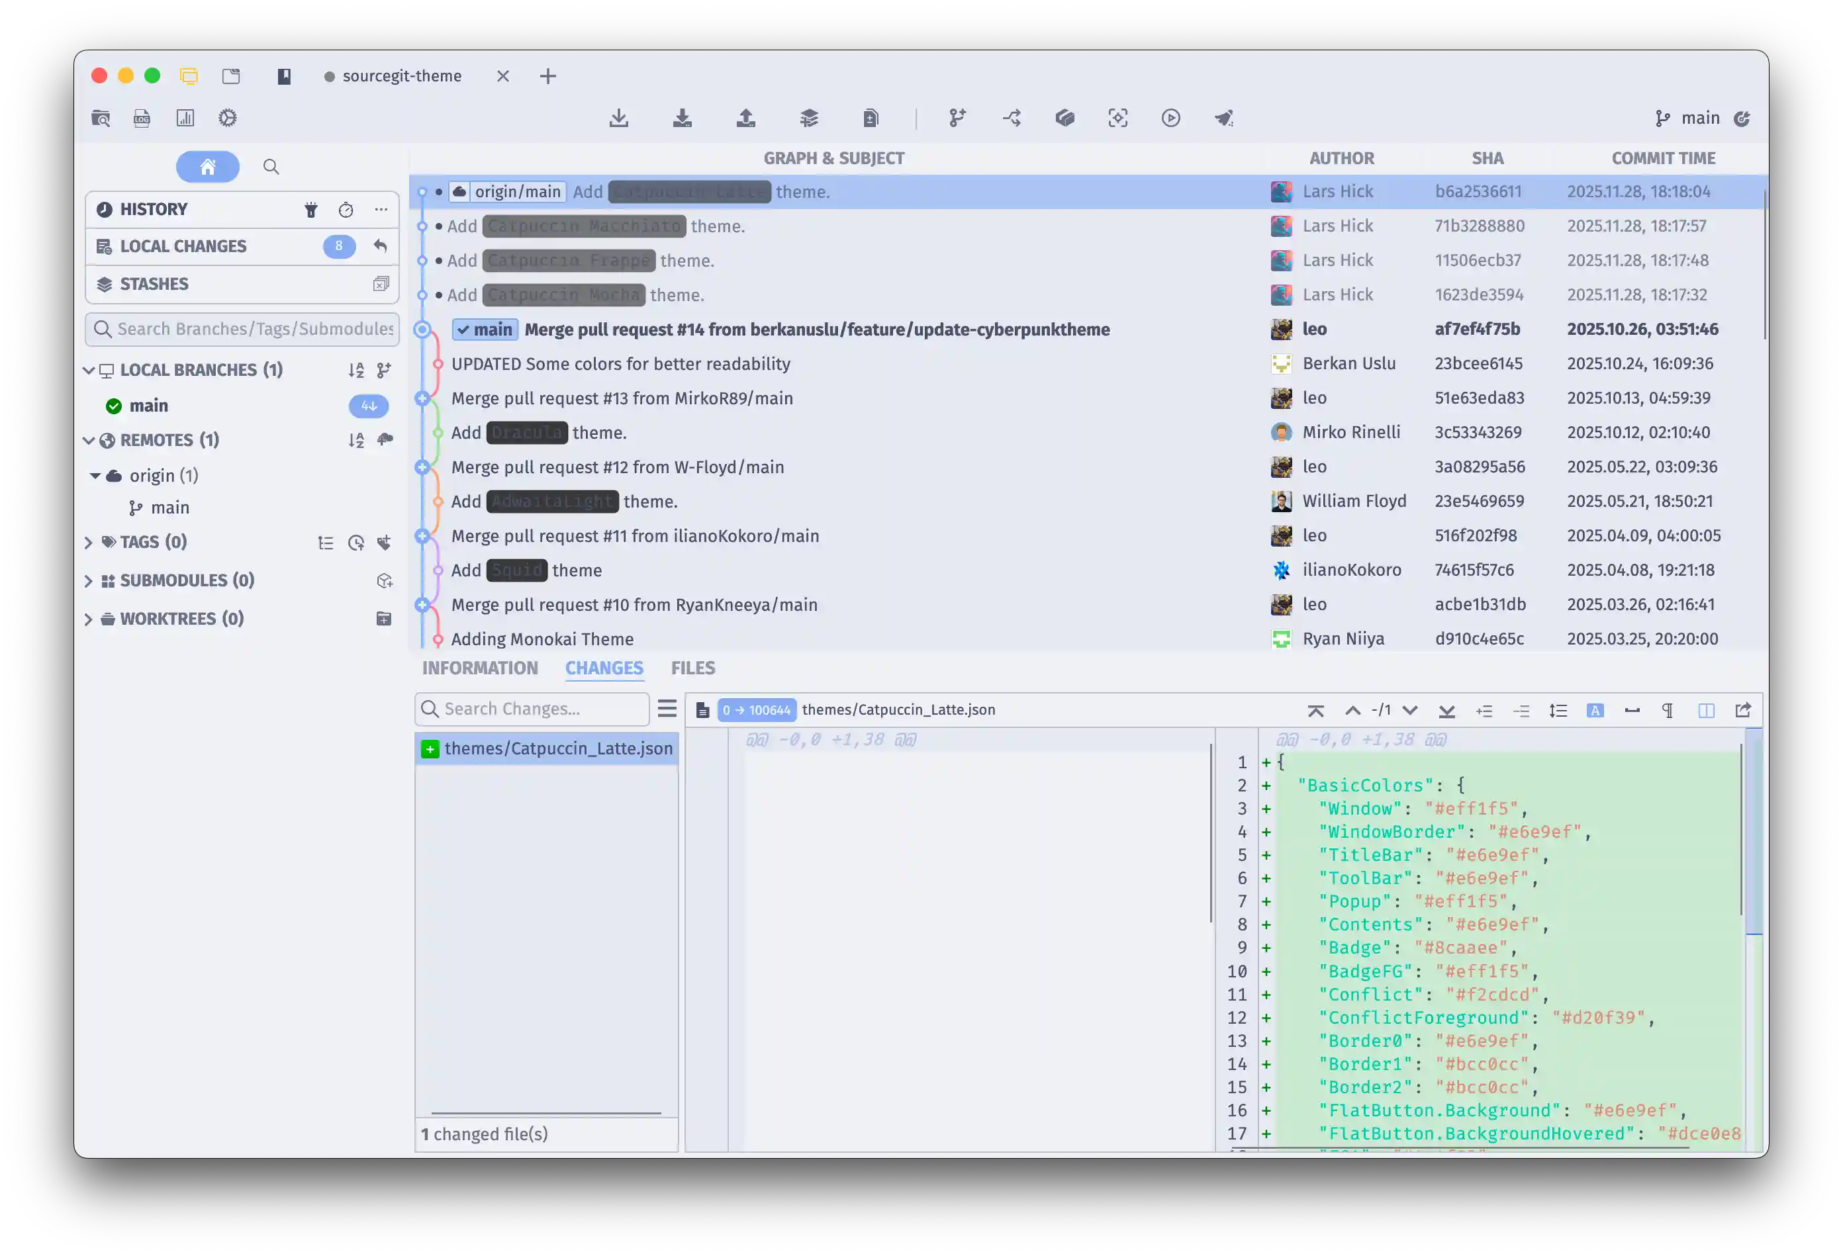
Task: Switch to the FILES tab
Action: pyautogui.click(x=692, y=668)
